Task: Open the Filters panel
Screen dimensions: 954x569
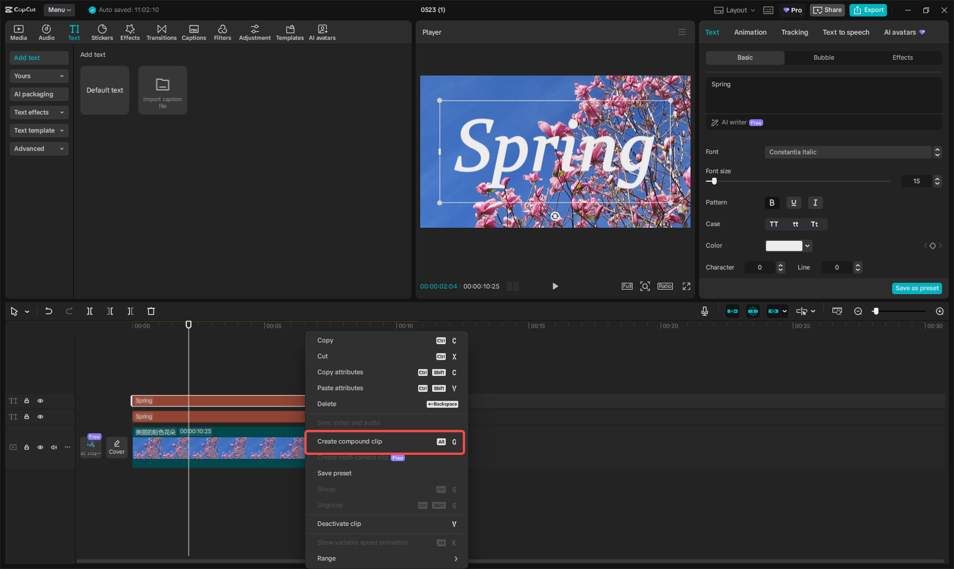Action: pos(222,32)
